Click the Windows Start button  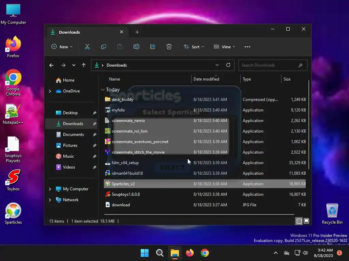point(145,253)
